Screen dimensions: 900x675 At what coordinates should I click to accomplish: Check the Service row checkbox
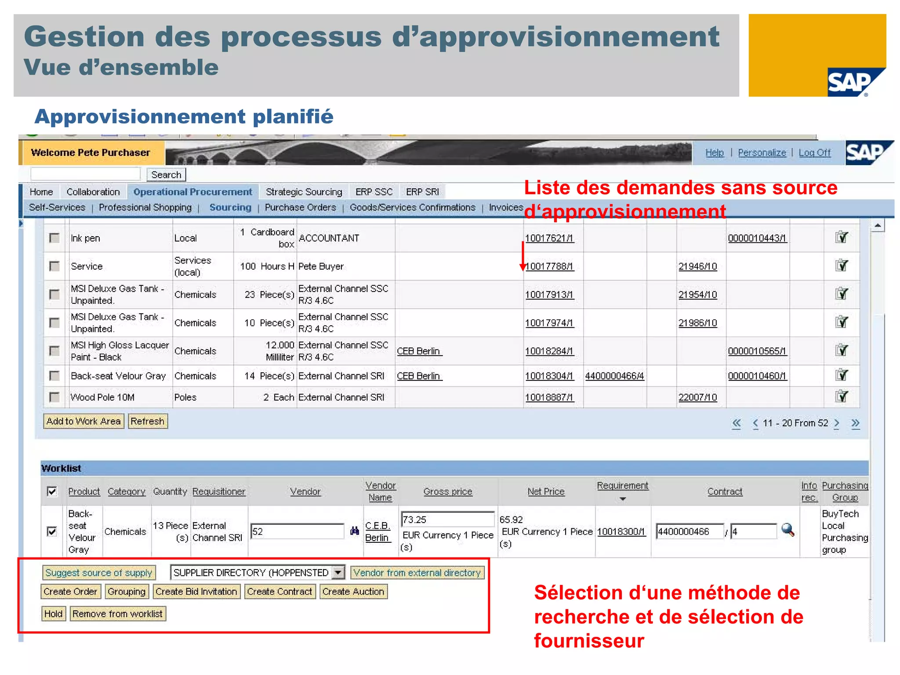(x=54, y=266)
